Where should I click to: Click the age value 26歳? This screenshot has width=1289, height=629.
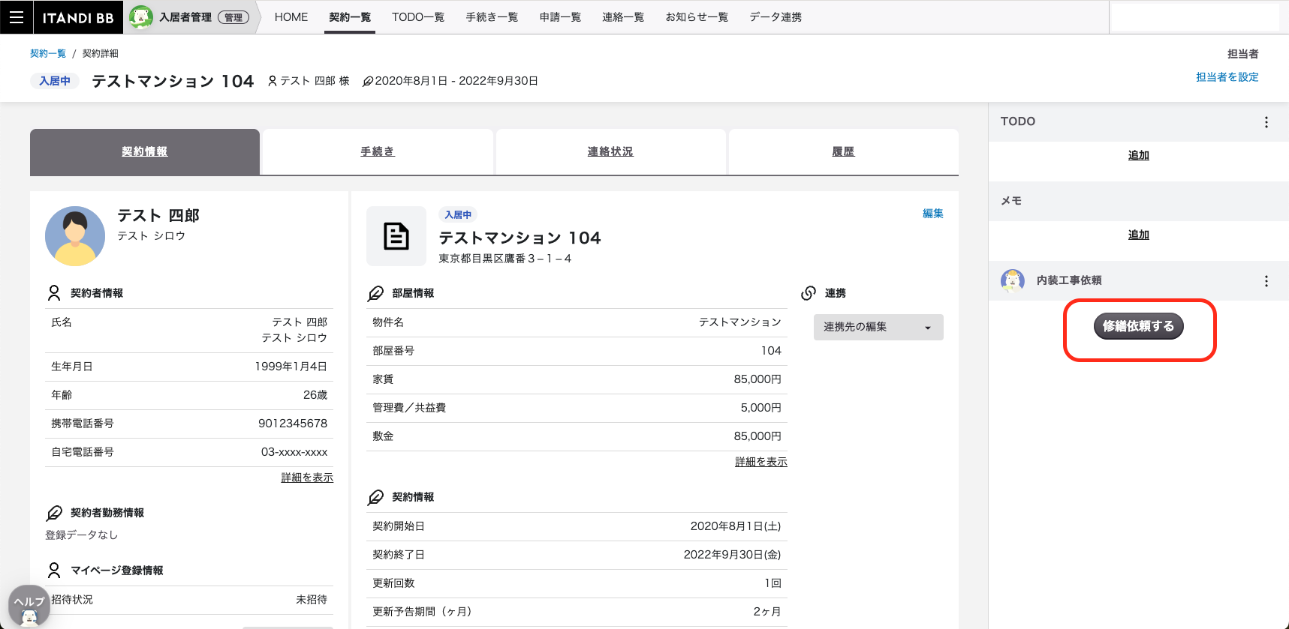click(315, 395)
